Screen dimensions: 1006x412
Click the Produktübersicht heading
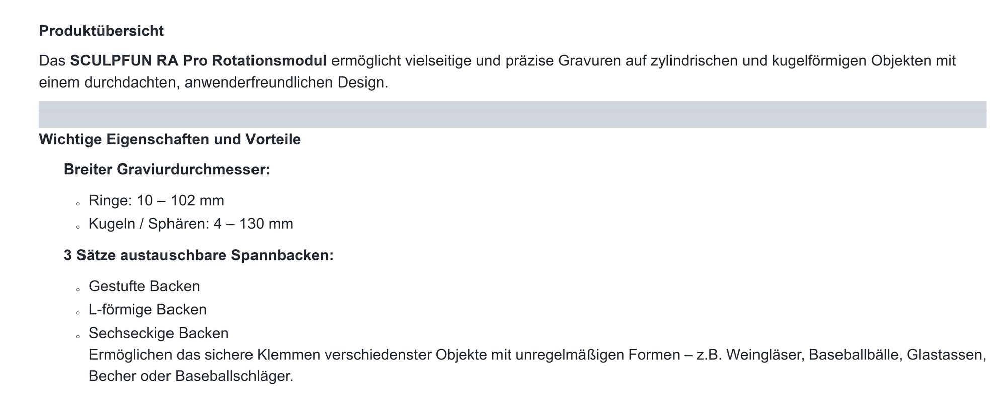click(102, 31)
